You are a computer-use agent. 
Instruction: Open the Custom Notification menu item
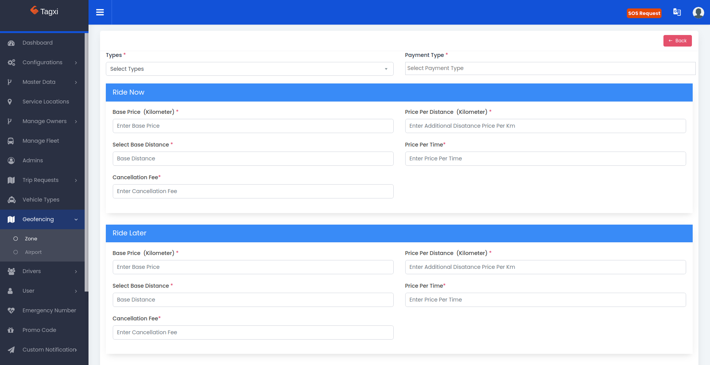(x=49, y=350)
